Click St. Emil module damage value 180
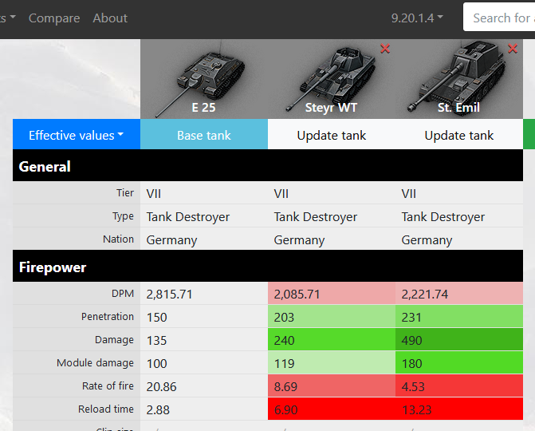This screenshot has width=535, height=431. 412,363
